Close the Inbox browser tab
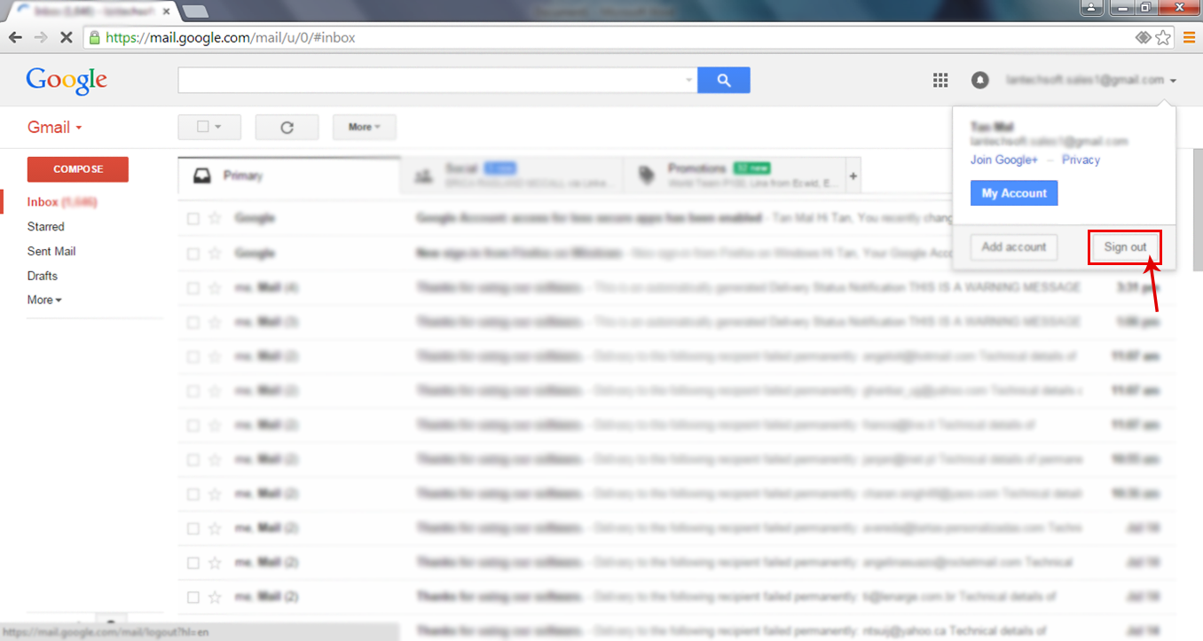The image size is (1203, 641). (167, 11)
